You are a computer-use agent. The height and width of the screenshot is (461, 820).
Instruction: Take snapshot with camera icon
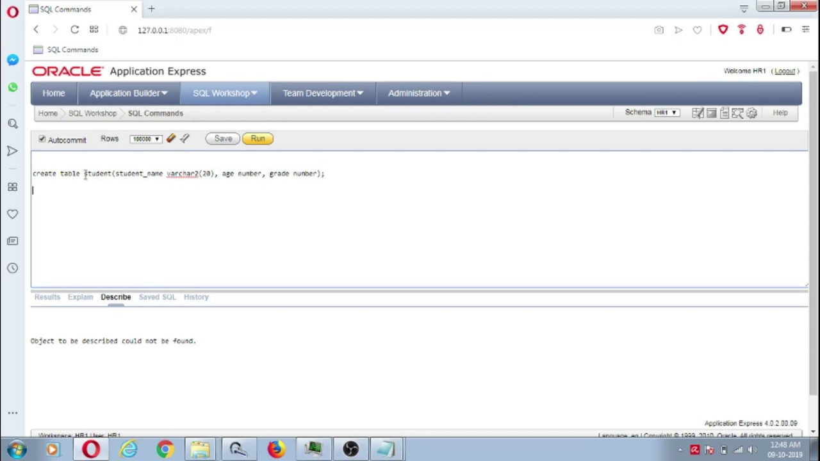point(659,29)
